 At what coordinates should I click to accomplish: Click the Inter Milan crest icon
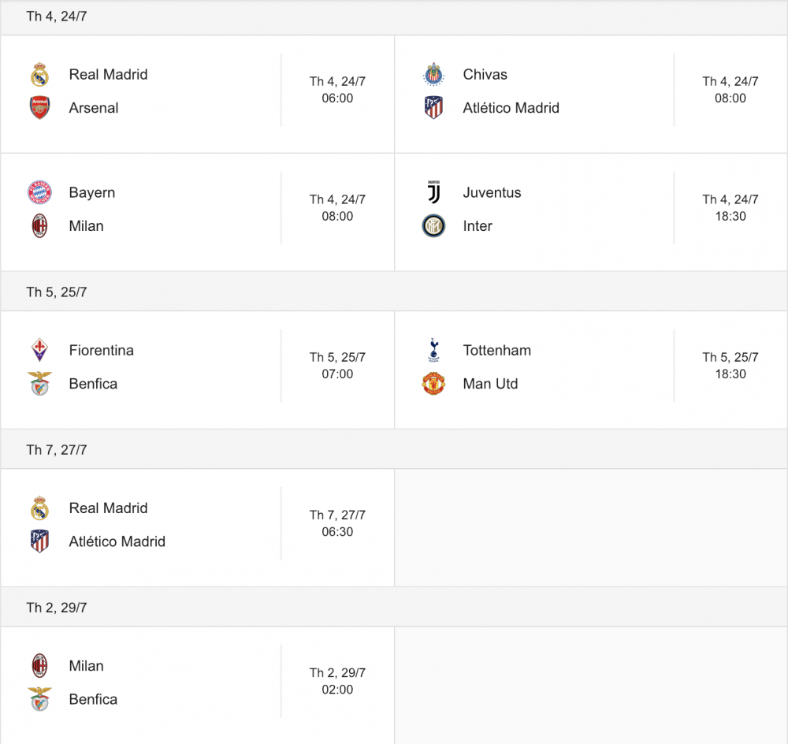coord(433,226)
